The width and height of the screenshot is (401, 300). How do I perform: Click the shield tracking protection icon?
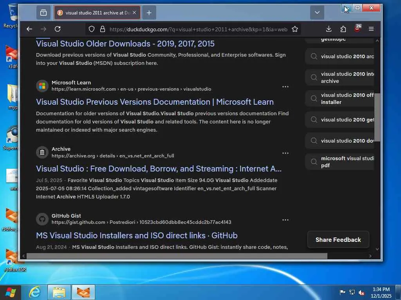point(92,29)
